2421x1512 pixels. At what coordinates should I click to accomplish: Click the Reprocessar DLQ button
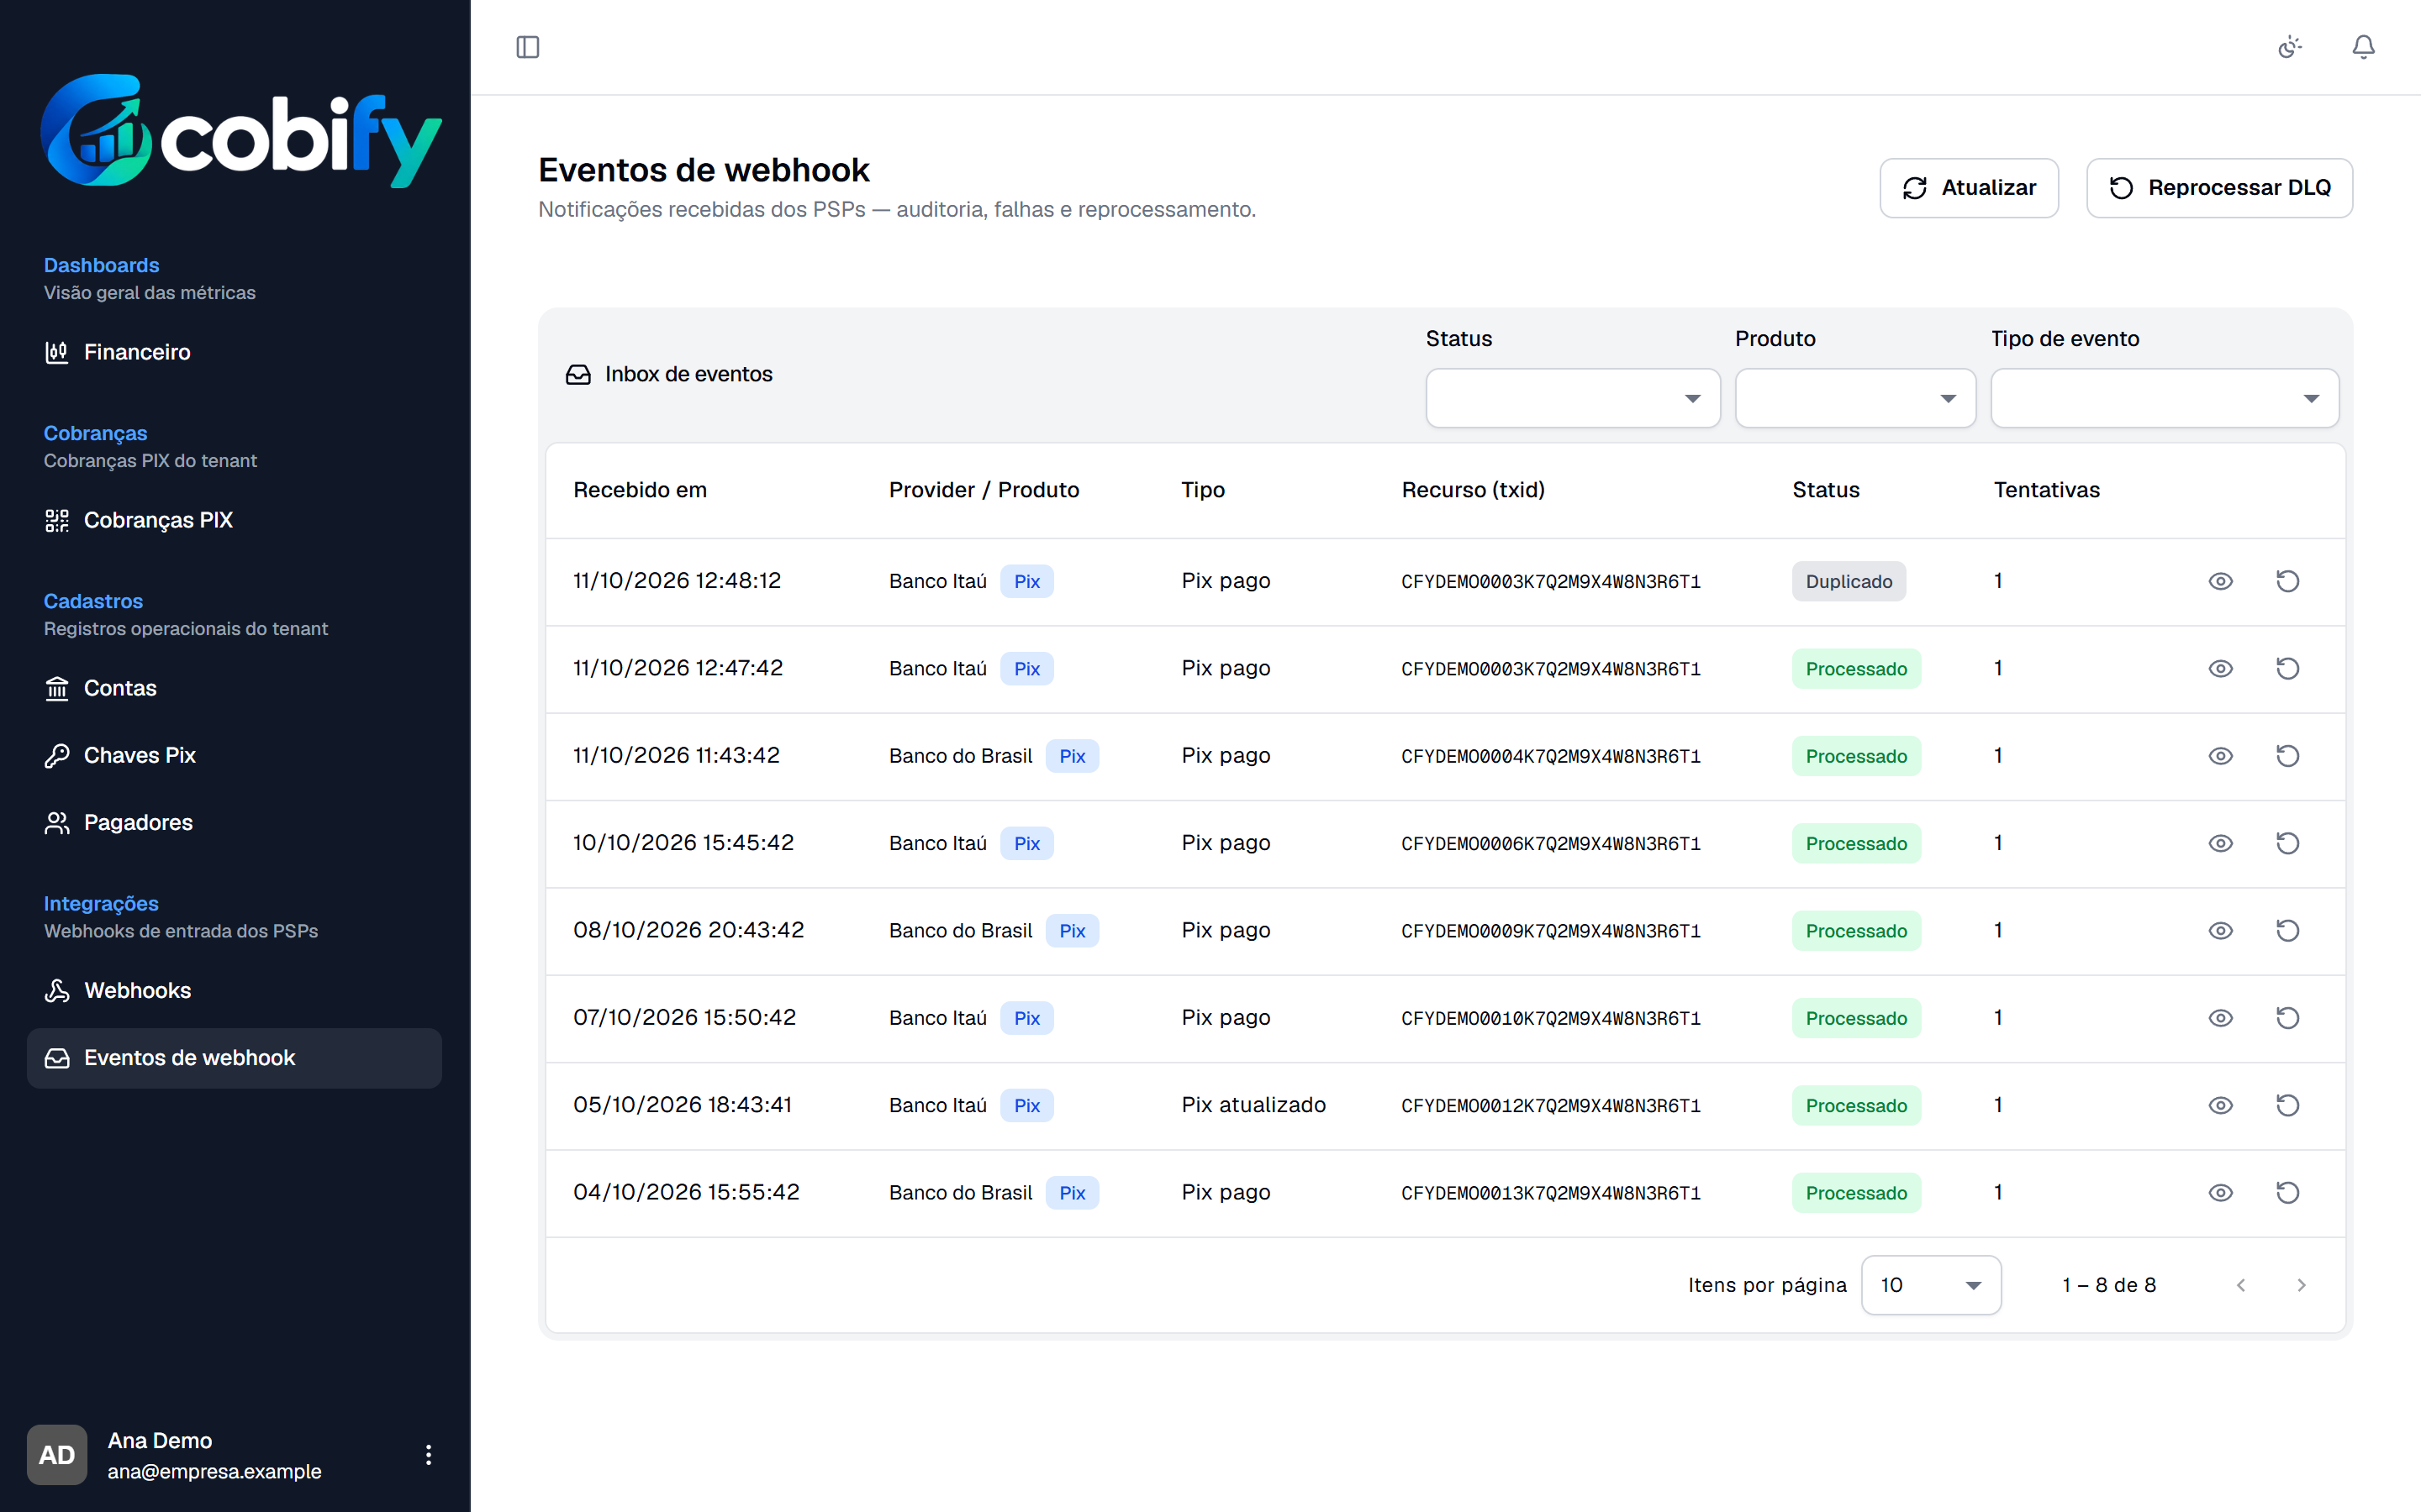(x=2219, y=188)
